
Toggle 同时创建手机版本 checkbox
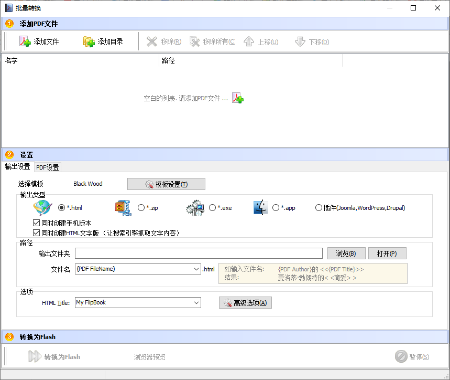36,223
